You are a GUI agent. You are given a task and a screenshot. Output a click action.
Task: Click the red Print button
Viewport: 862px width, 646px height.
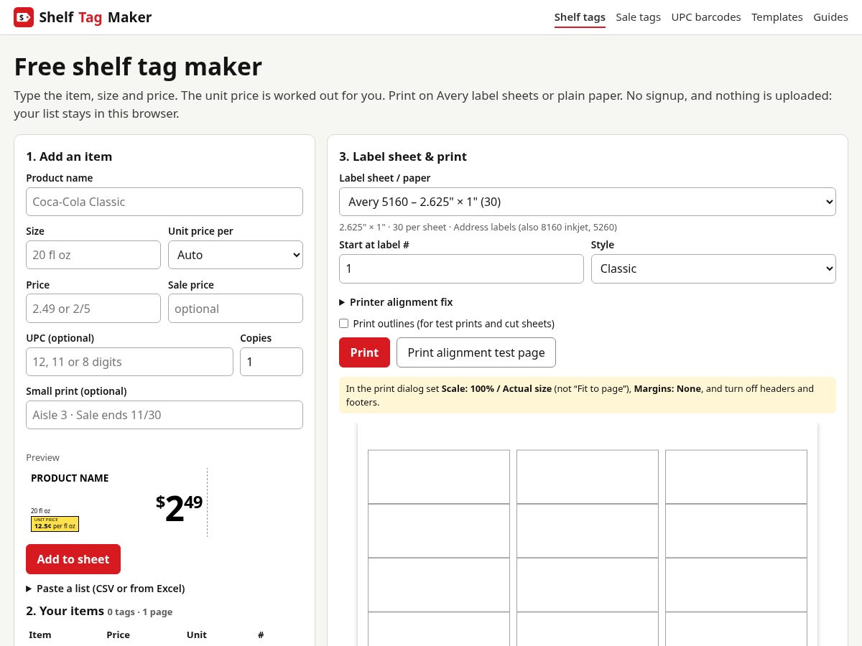click(364, 352)
